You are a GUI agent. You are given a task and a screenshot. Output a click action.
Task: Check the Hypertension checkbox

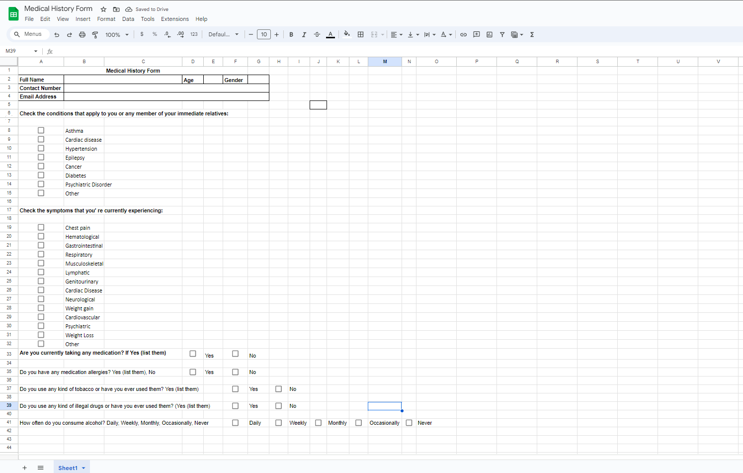pos(41,148)
